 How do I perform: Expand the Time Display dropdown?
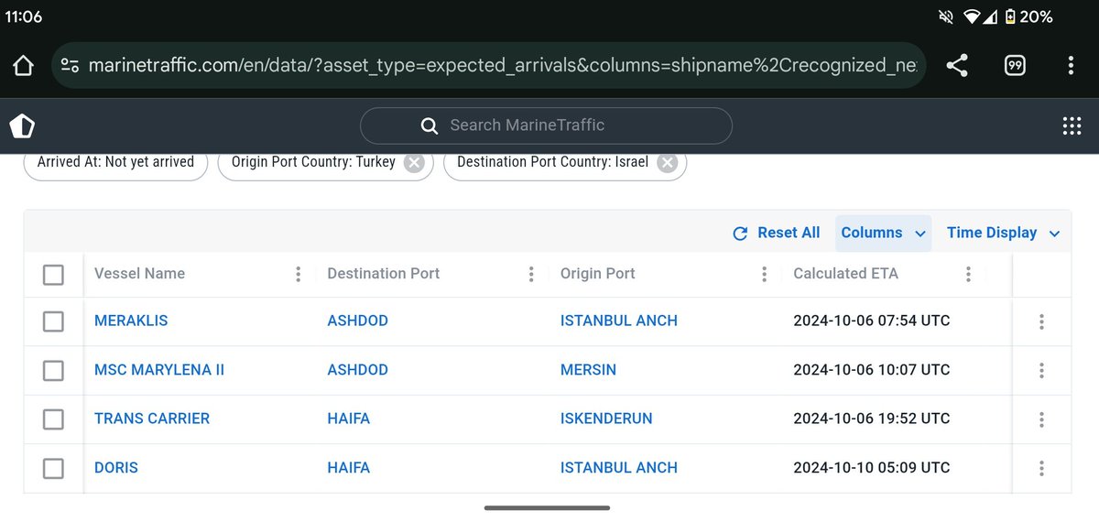coord(1003,233)
